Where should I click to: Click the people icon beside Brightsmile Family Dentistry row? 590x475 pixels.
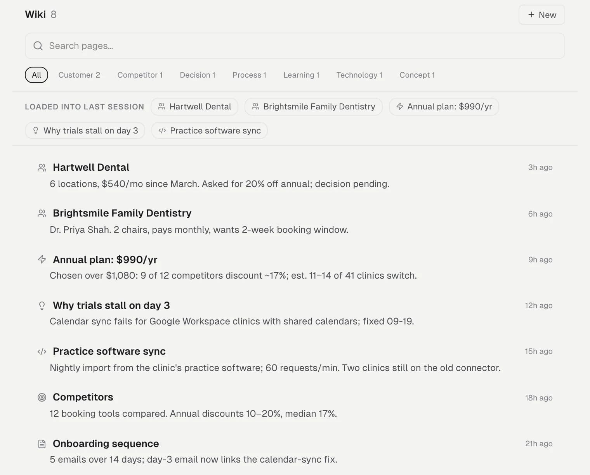(42, 213)
